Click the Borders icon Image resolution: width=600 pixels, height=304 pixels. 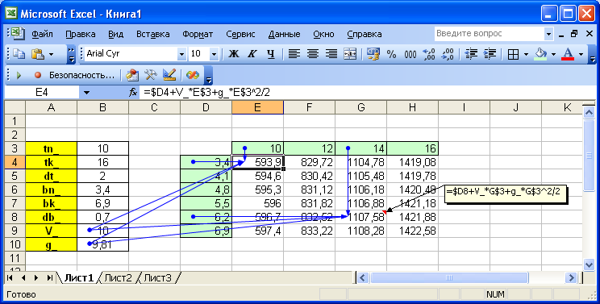coord(513,54)
